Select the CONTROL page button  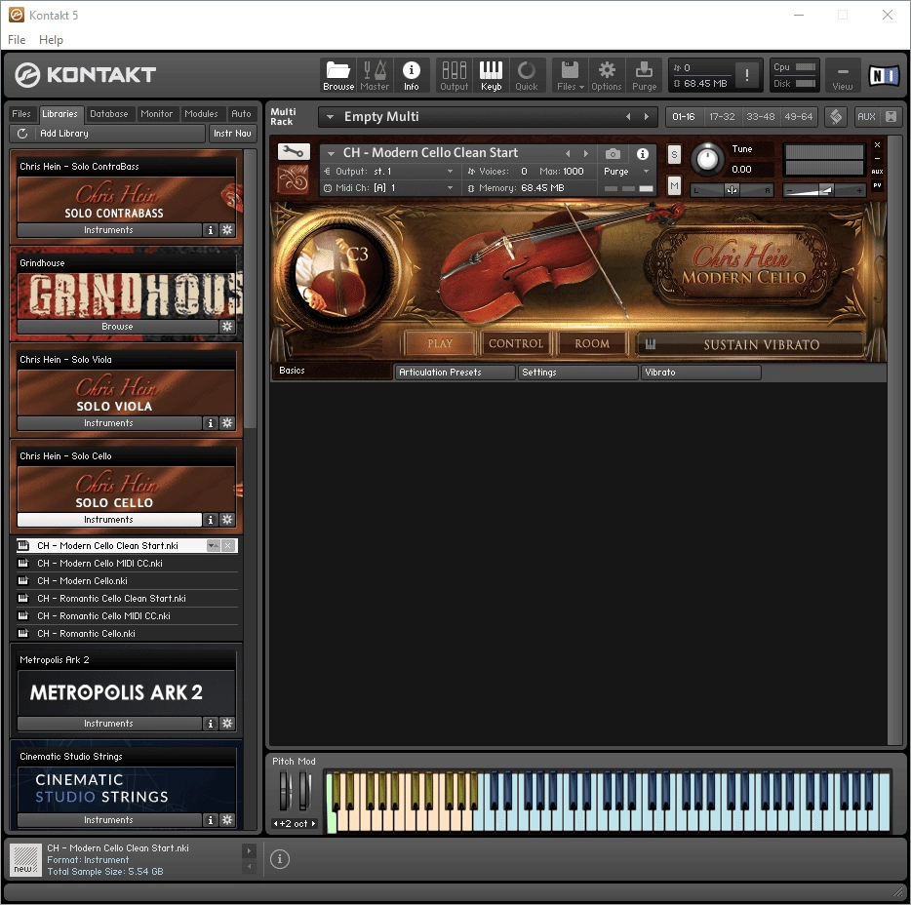coord(515,343)
